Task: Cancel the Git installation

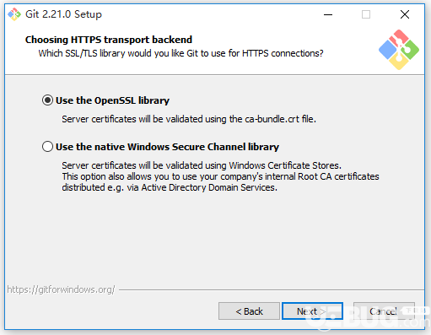Action: pyautogui.click(x=384, y=311)
